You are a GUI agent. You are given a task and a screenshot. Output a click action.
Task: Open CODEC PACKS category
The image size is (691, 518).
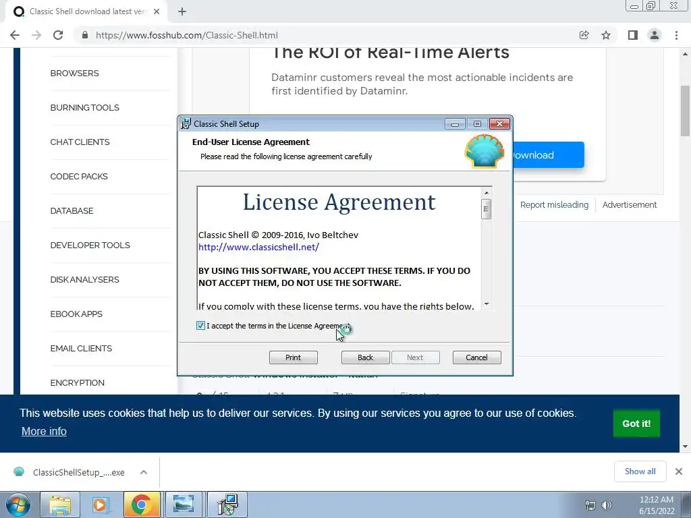pos(79,176)
